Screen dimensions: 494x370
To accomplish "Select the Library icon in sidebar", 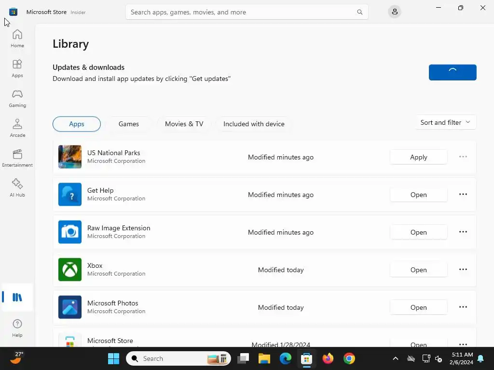I will tap(17, 297).
